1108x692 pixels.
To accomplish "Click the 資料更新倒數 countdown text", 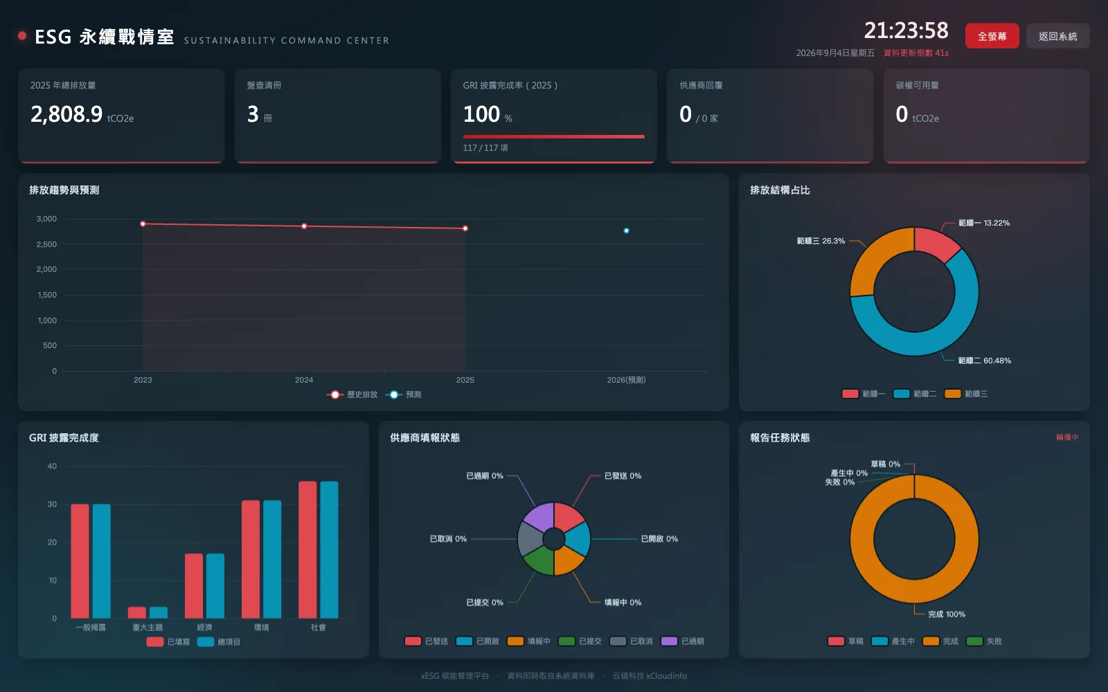I will [x=915, y=53].
